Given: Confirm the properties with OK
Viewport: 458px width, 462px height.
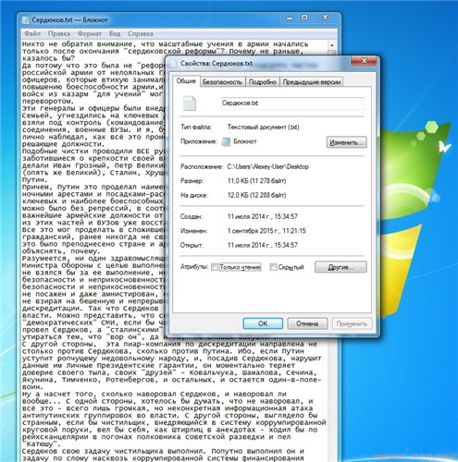Looking at the screenshot, I should tap(263, 323).
